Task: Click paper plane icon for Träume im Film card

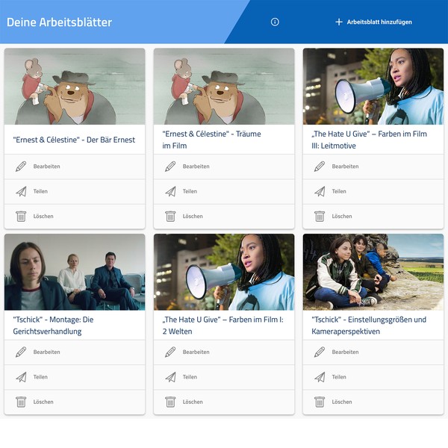Action: click(x=170, y=191)
